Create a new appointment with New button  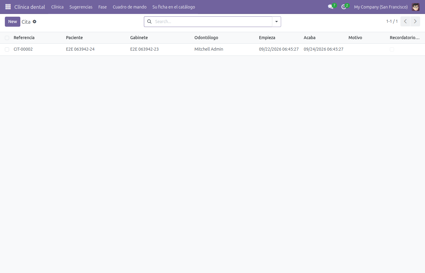12,22
